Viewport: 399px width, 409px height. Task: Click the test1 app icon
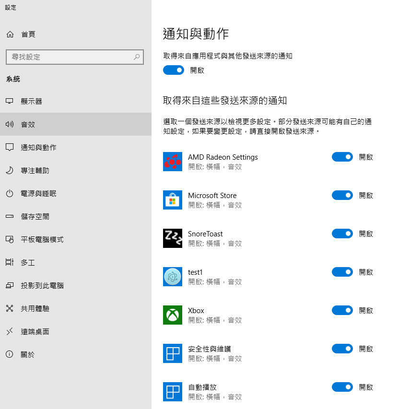173,277
